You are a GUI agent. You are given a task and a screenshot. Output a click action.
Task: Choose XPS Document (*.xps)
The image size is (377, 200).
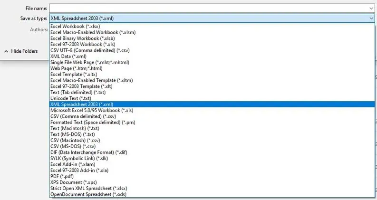tap(212, 182)
